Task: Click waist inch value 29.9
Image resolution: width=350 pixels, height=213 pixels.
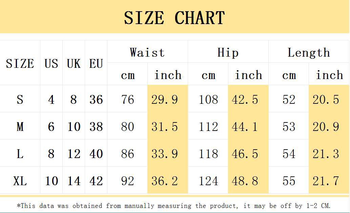Action: click(165, 99)
